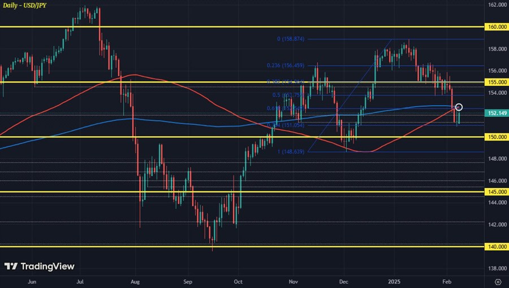Open chart settings hexagon icon
The width and height of the screenshot is (509, 288).
coord(498,282)
